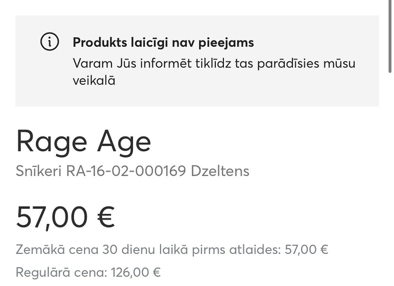Click word 'Rage' in brand name
Viewport: 394px width, 286px height.
click(x=51, y=142)
